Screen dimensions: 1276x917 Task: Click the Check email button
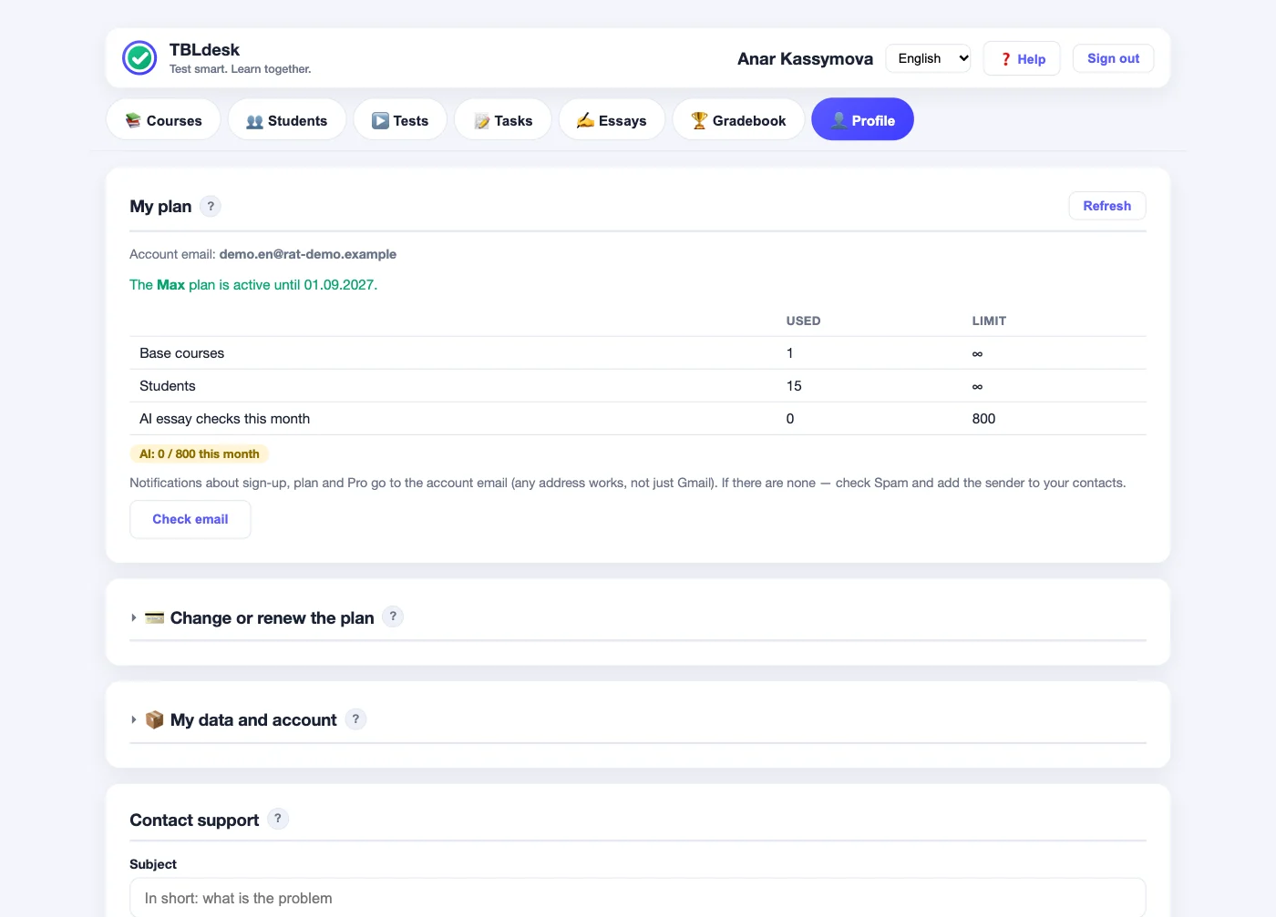point(190,519)
